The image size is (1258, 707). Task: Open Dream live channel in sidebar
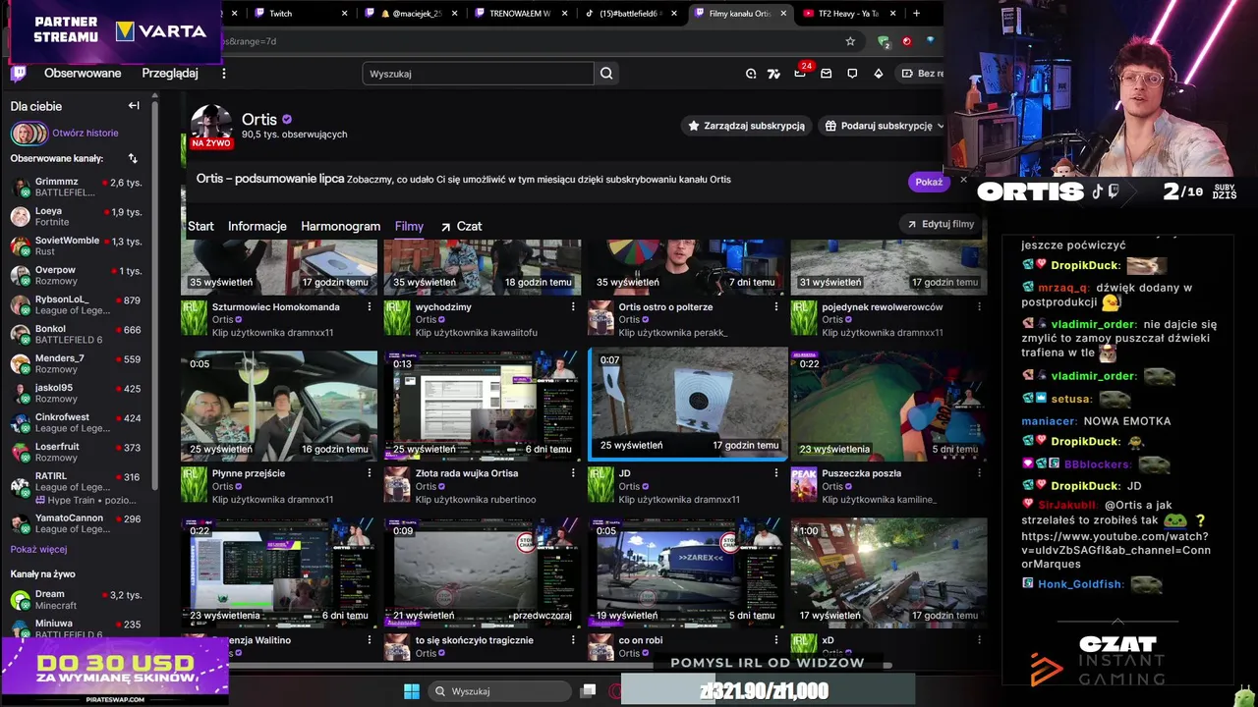pos(77,599)
